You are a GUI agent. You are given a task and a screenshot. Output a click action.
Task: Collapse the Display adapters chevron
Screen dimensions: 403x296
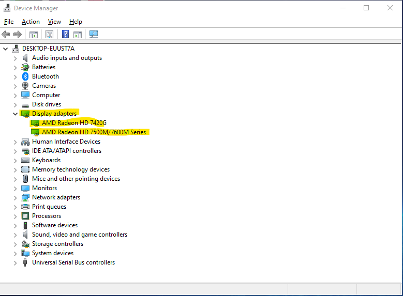coord(15,114)
